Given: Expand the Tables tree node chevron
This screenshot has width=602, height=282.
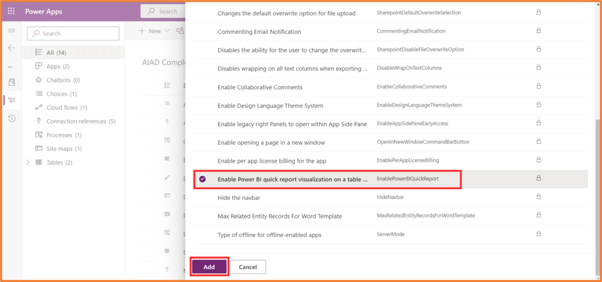Looking at the screenshot, I should pos(28,162).
